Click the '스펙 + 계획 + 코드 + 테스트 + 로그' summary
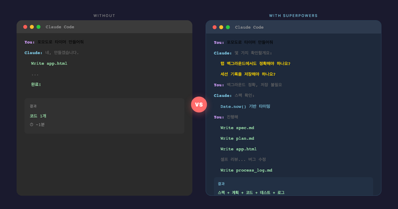Viewport: 398px width, 209px height. pos(251,192)
